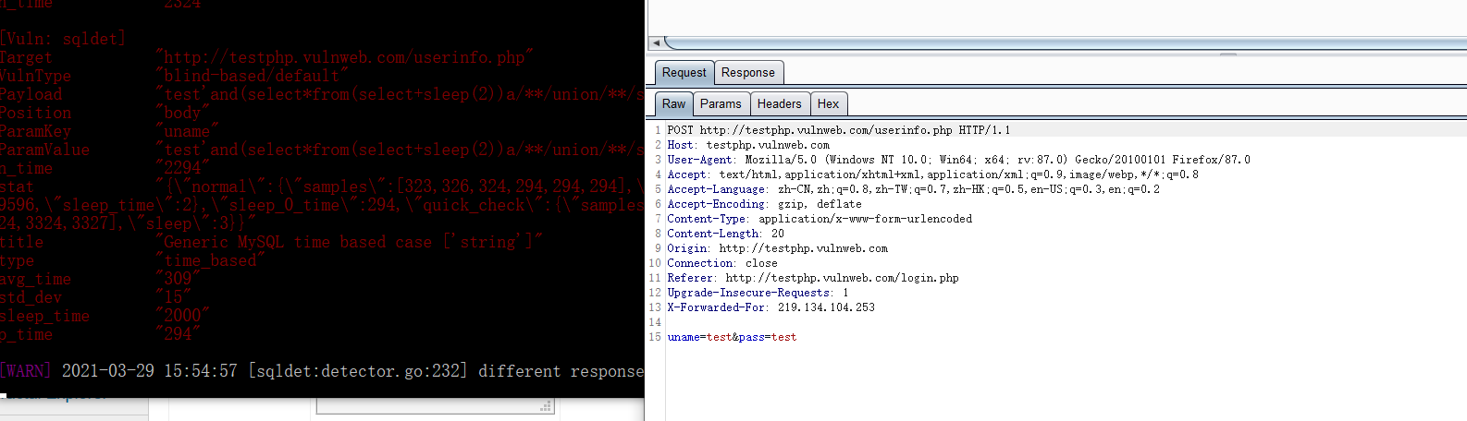Click the X-Forwarded-For header line

(x=770, y=307)
